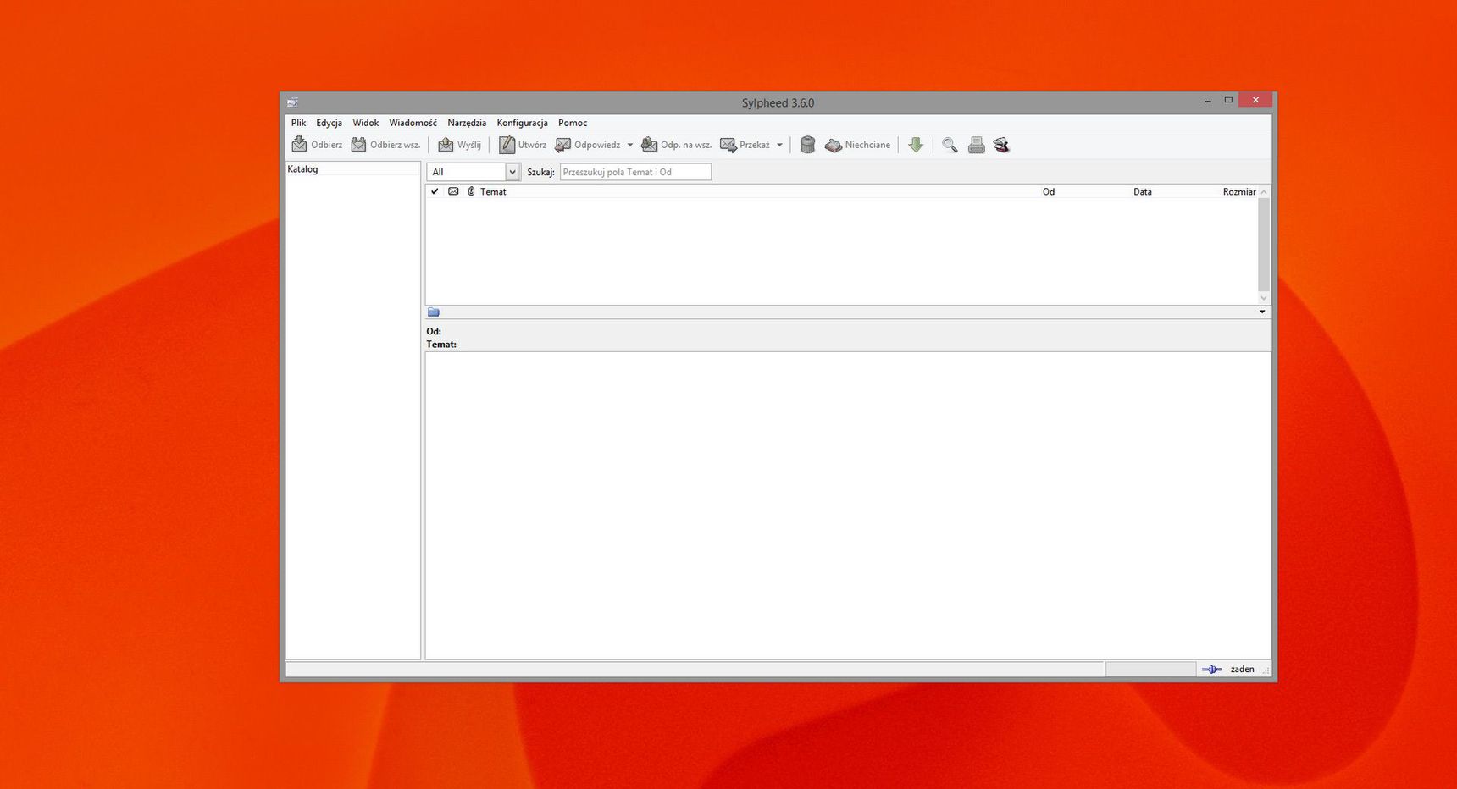
Task: Click the last toolbar icon after the printer
Action: tap(1002, 145)
